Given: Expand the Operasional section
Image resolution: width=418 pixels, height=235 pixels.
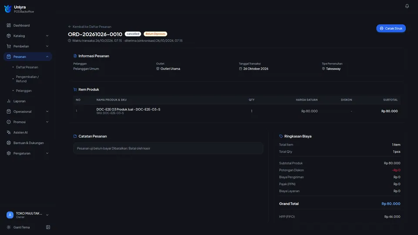Looking at the screenshot, I should click(x=28, y=111).
